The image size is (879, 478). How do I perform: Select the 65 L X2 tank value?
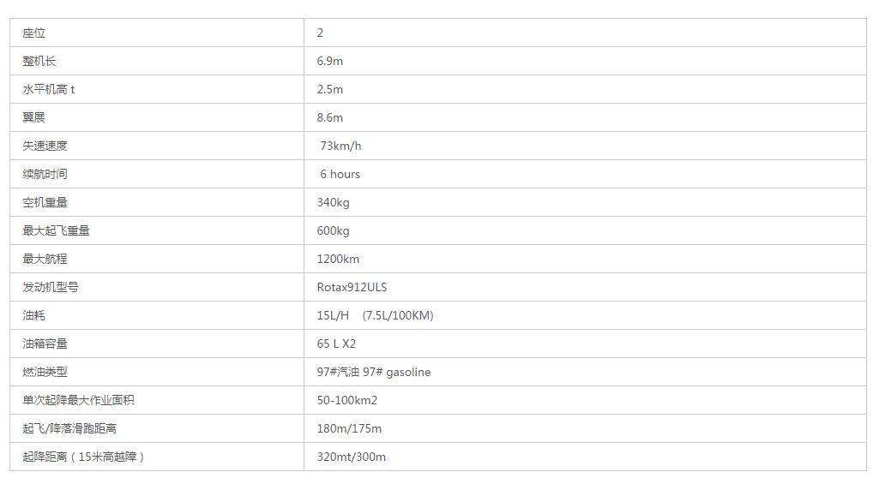pyautogui.click(x=336, y=344)
